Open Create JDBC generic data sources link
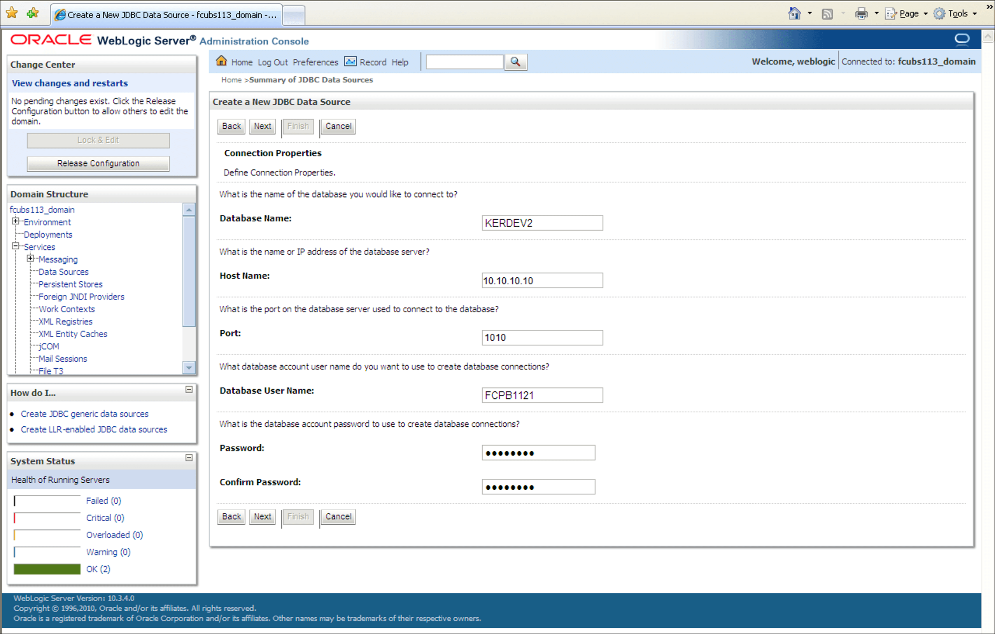The height and width of the screenshot is (634, 995). coord(84,414)
